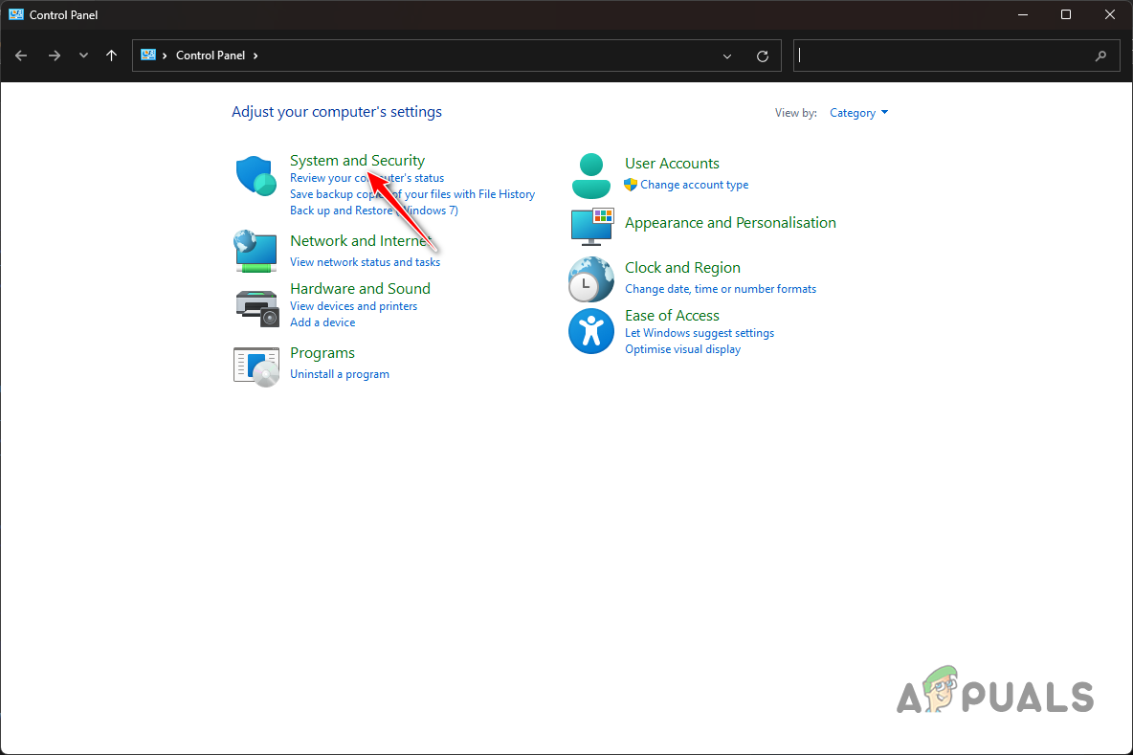
Task: Open the Network and Internet globe icon
Action: 255,252
